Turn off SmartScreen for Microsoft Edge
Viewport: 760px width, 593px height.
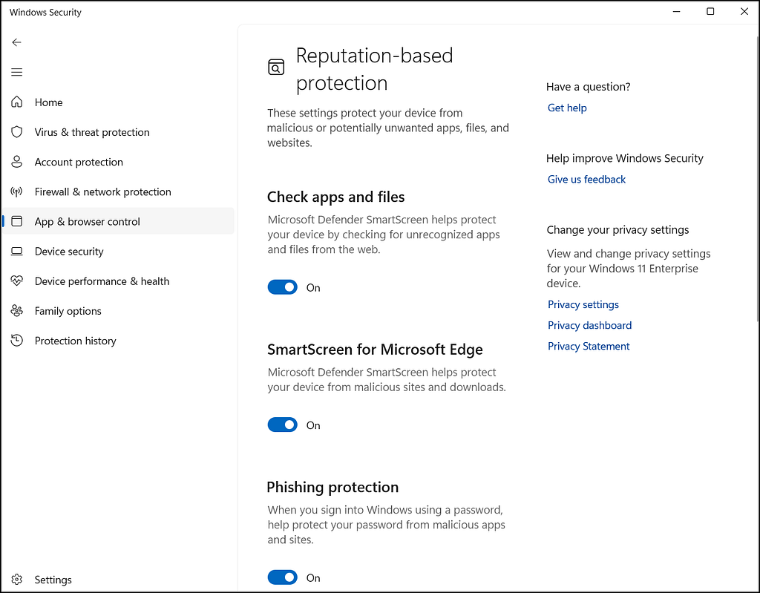click(x=282, y=425)
